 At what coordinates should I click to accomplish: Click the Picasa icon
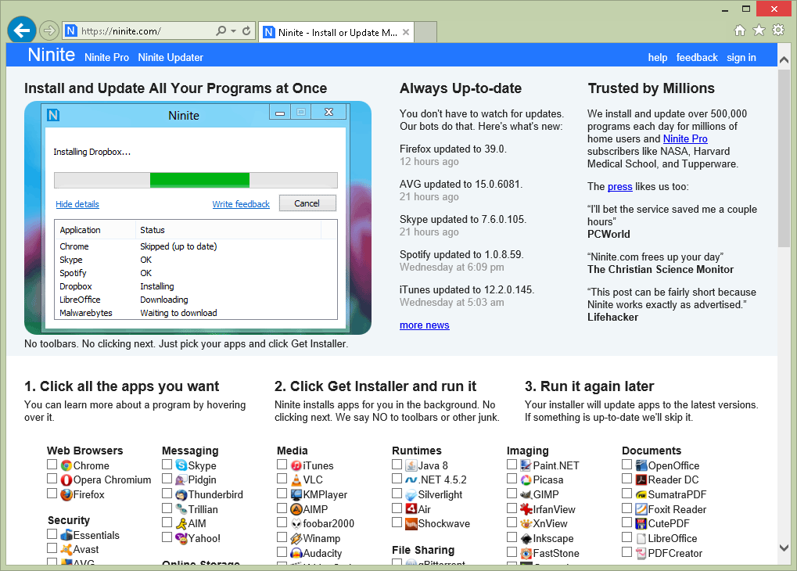[526, 480]
